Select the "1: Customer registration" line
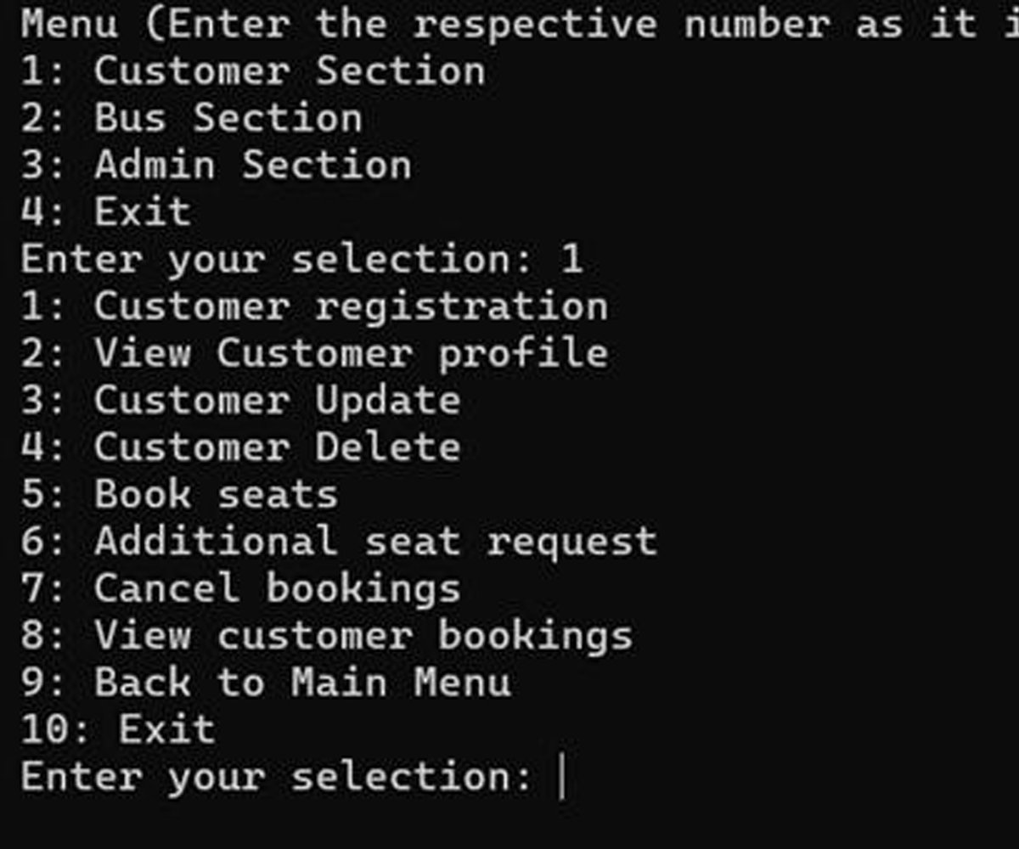 [313, 306]
